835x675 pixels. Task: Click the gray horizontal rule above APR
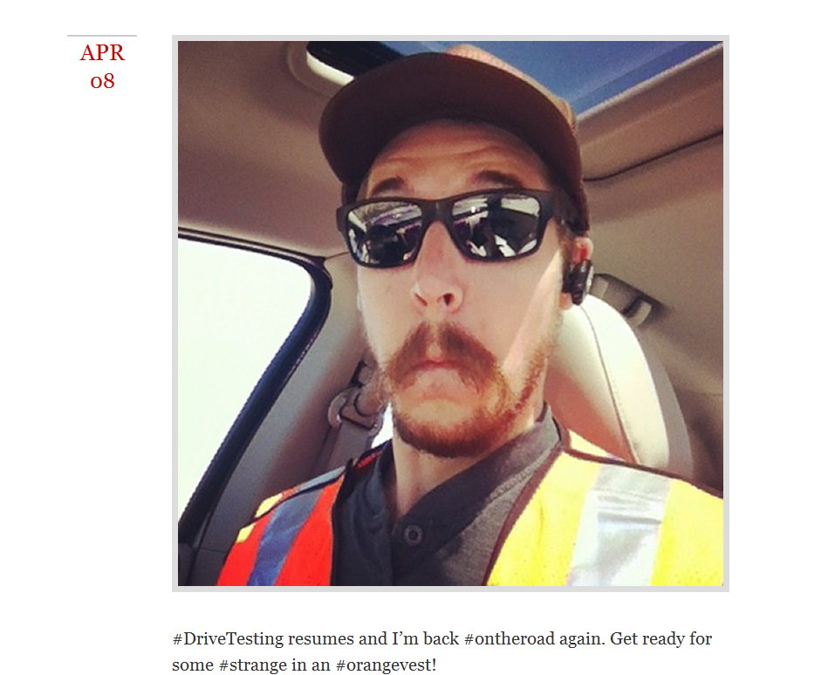(102, 36)
